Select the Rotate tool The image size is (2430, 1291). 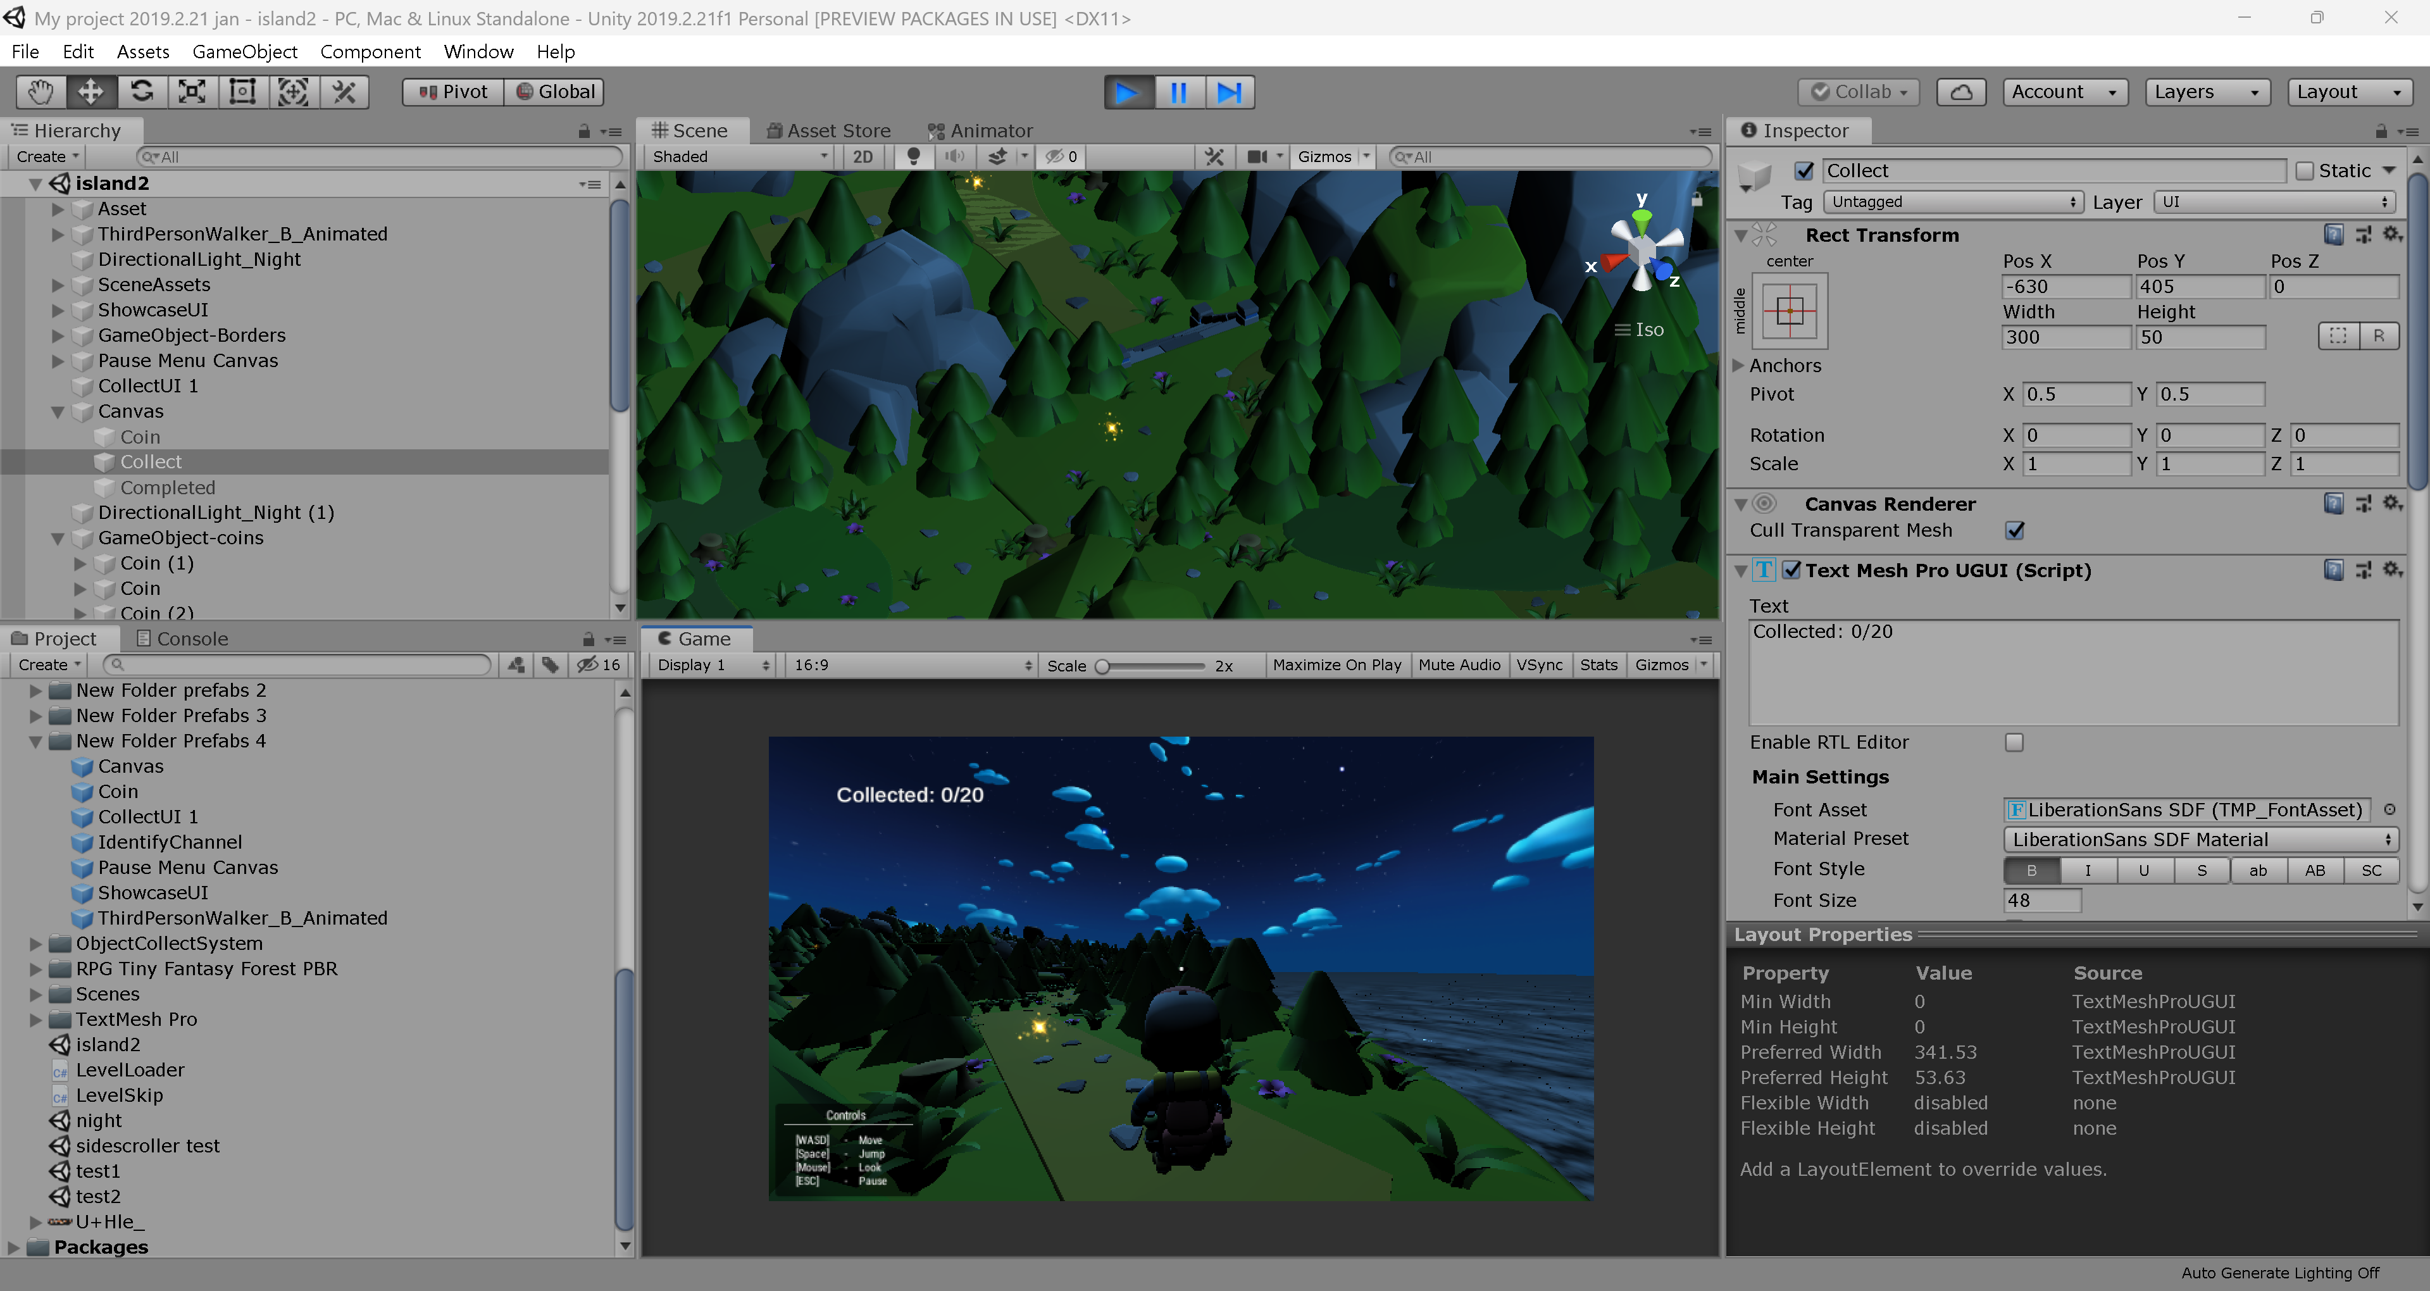click(142, 92)
